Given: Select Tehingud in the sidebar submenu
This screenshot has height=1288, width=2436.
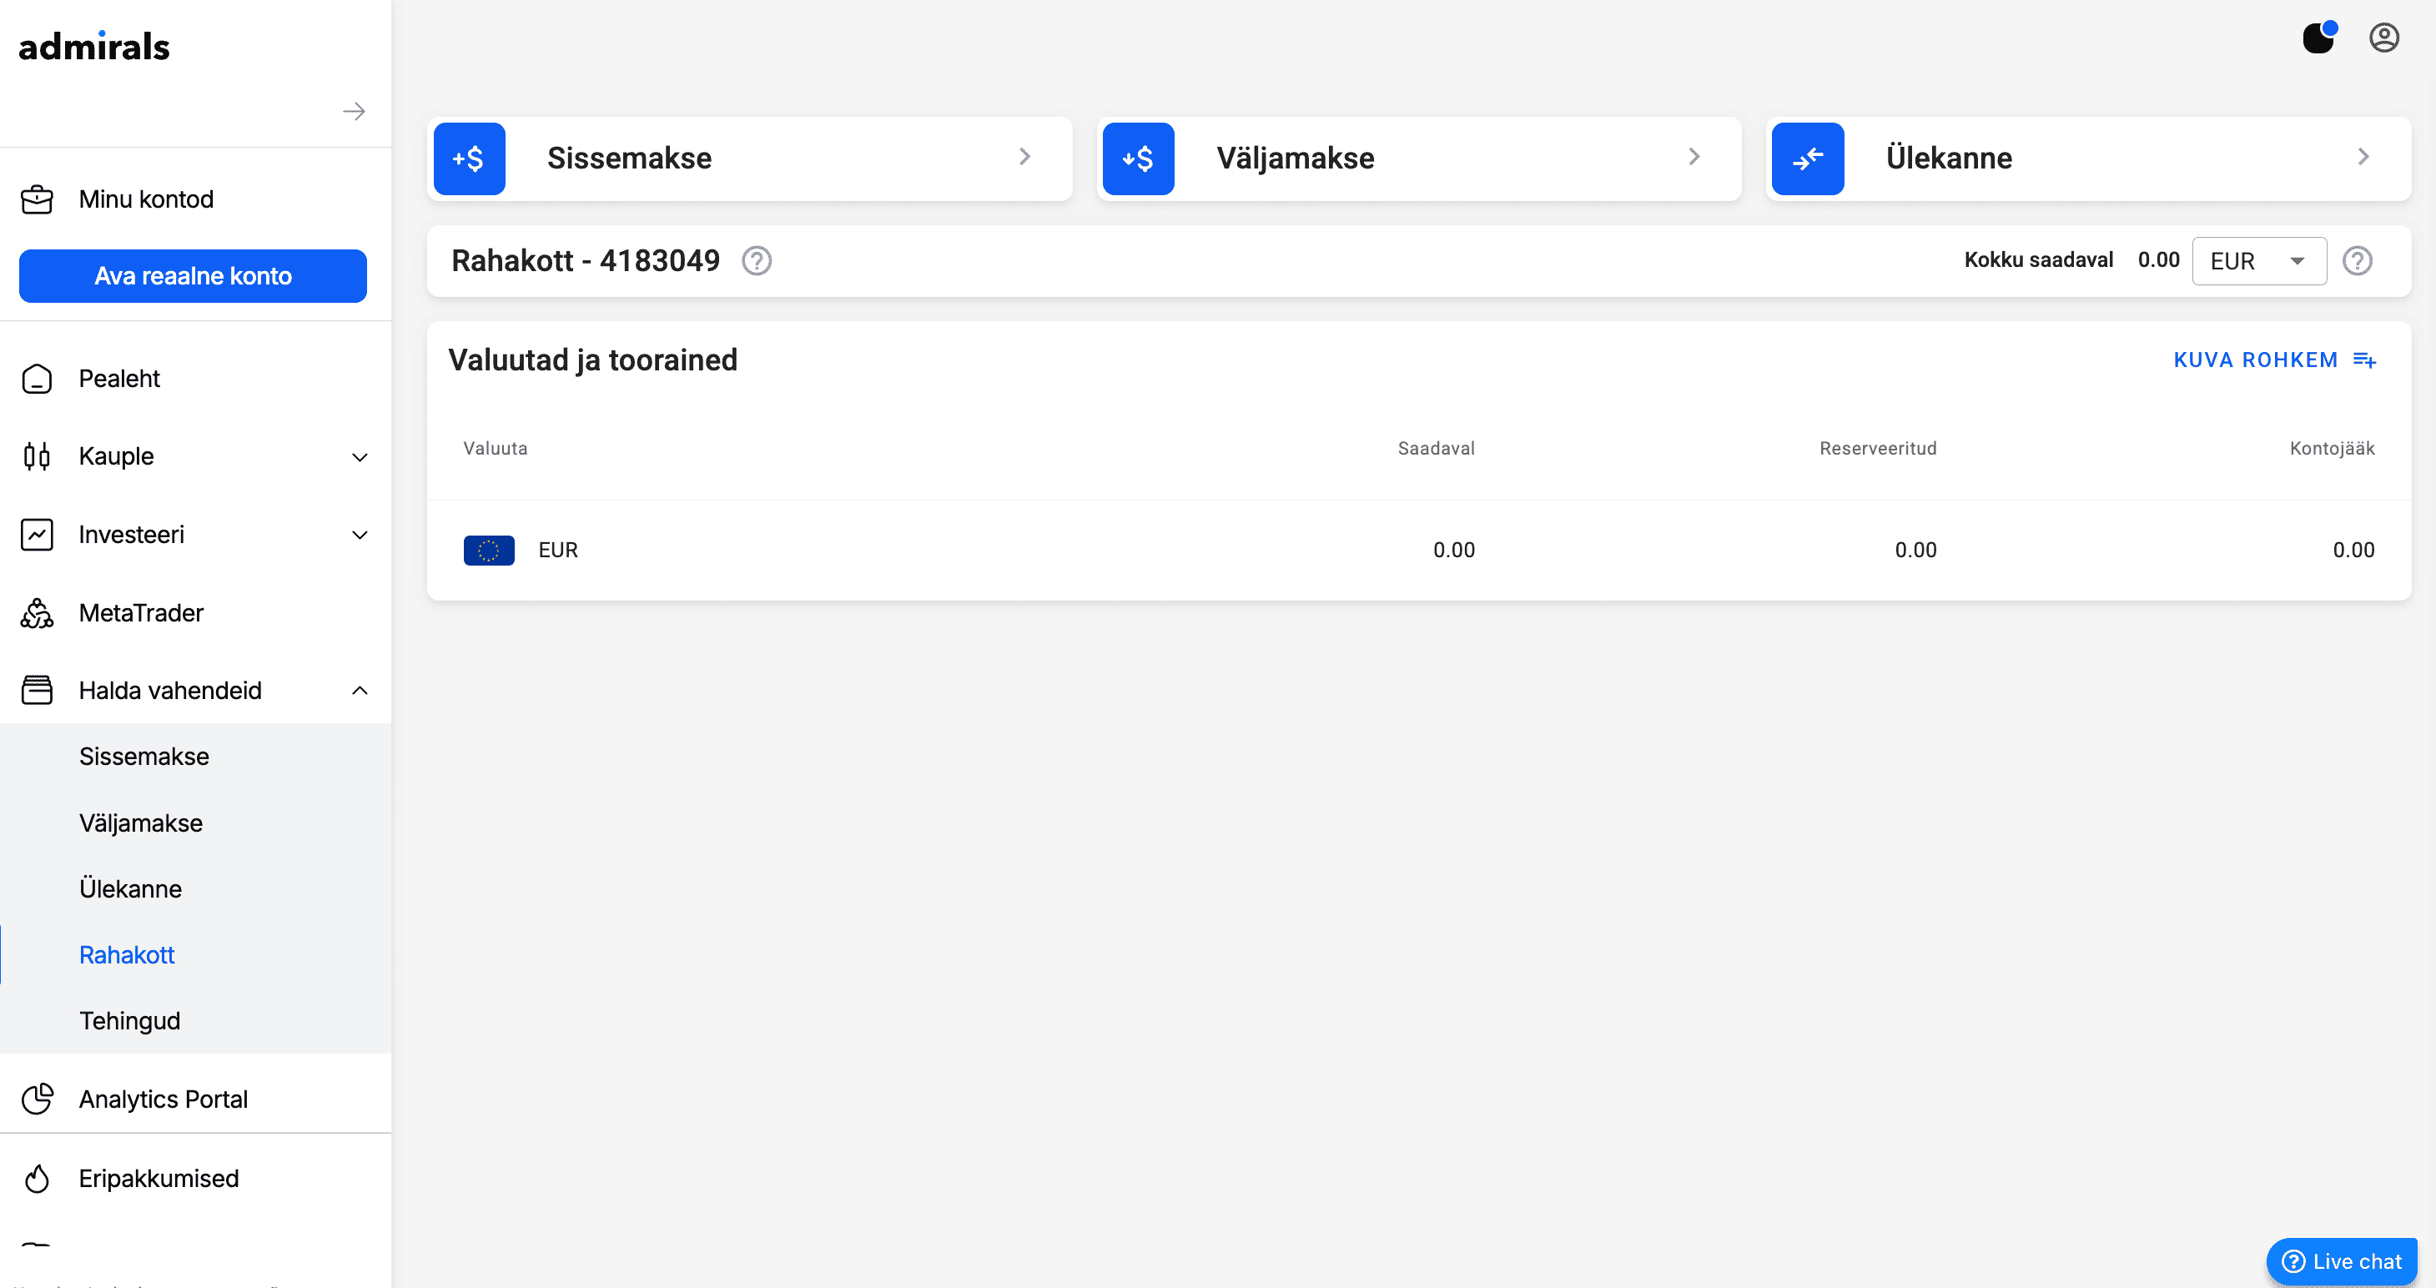Looking at the screenshot, I should [x=129, y=1020].
